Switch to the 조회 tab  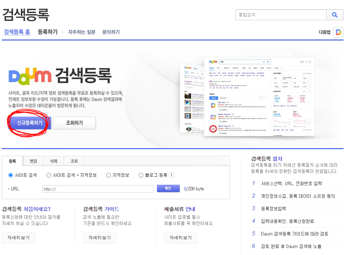click(74, 161)
